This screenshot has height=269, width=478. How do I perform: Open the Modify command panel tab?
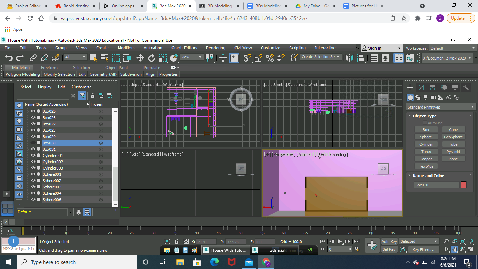pos(421,88)
